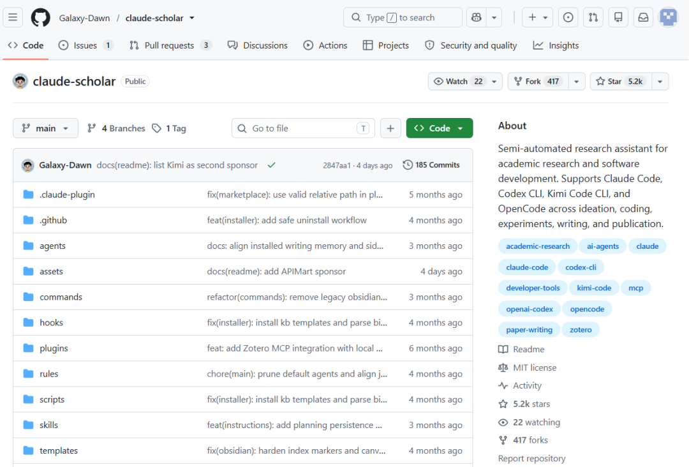This screenshot has width=689, height=467.
Task: Click the zotero topic tag
Action: [581, 330]
